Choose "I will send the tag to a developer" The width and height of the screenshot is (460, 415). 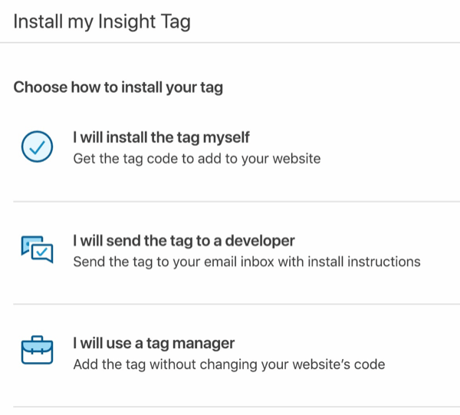tap(183, 240)
